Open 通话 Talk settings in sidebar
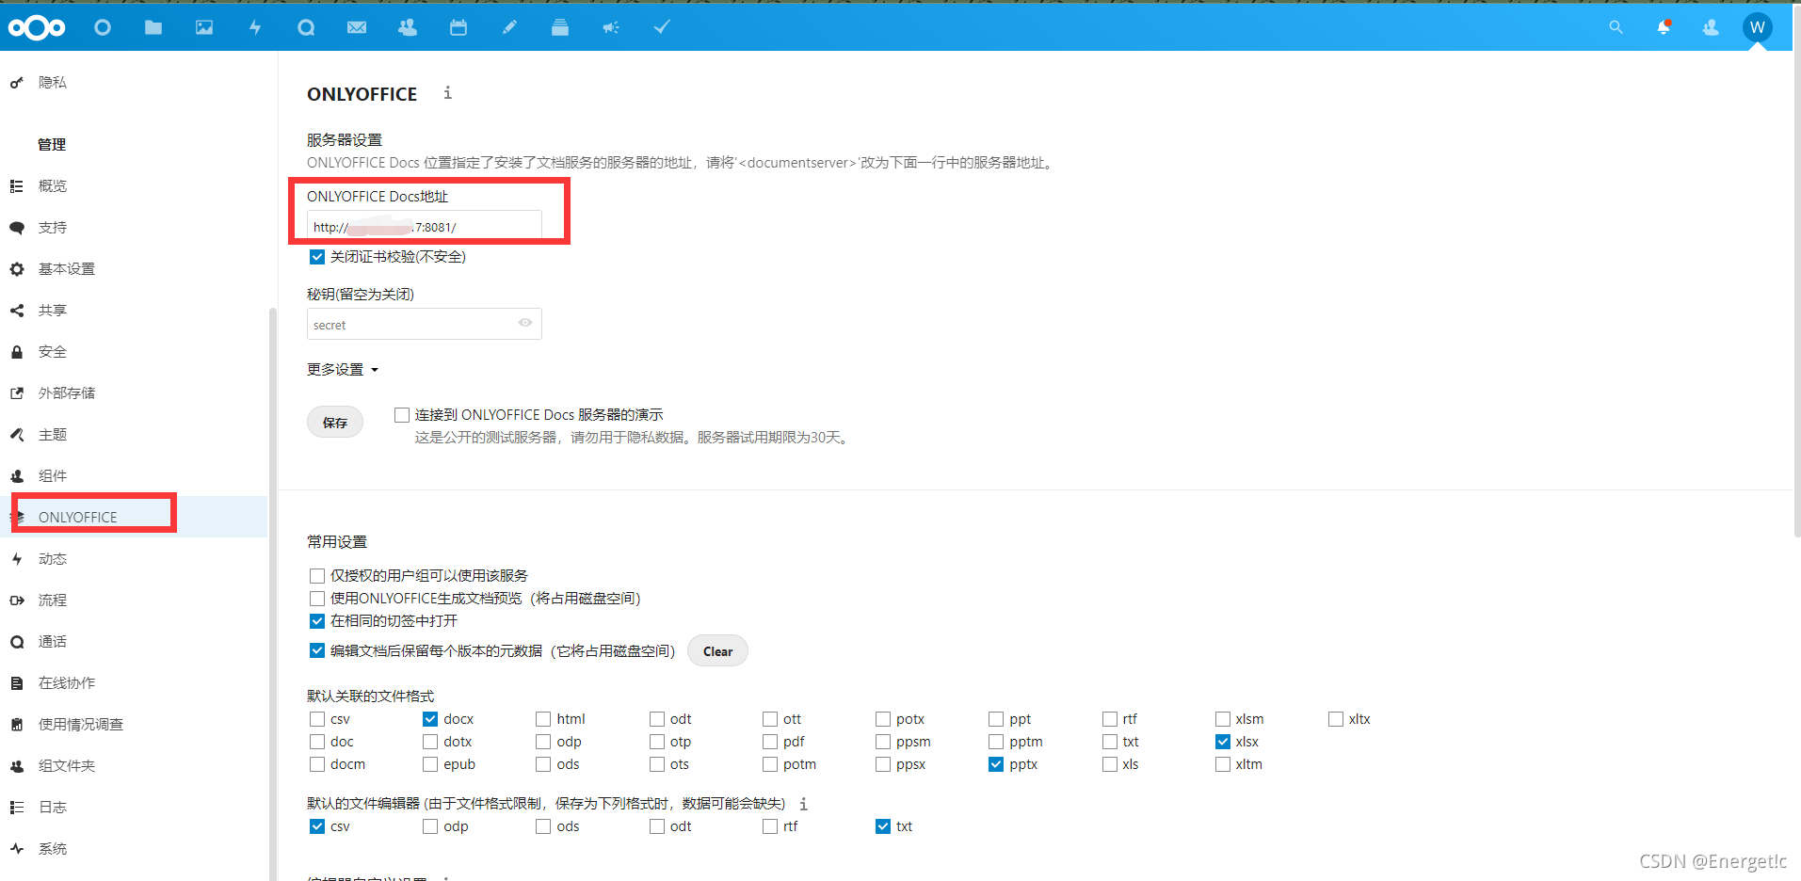Image resolution: width=1801 pixels, height=881 pixels. 53,642
